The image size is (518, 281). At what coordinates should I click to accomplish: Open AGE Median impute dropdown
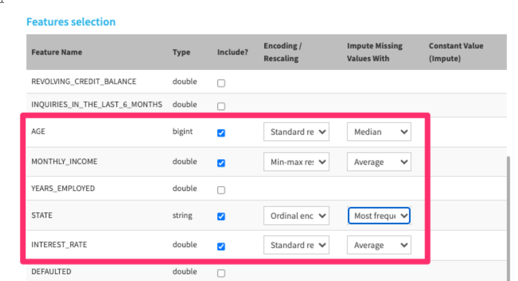(x=379, y=132)
